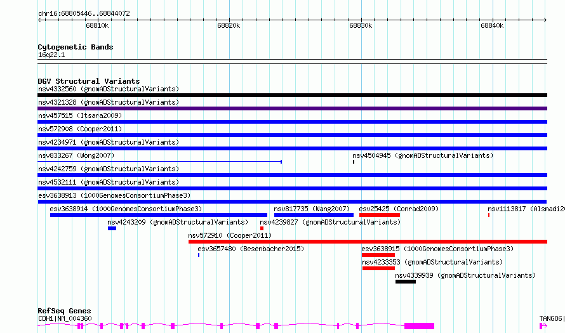
Task: Select the nsv4321328 purple variant bar
Action: [x=292, y=108]
